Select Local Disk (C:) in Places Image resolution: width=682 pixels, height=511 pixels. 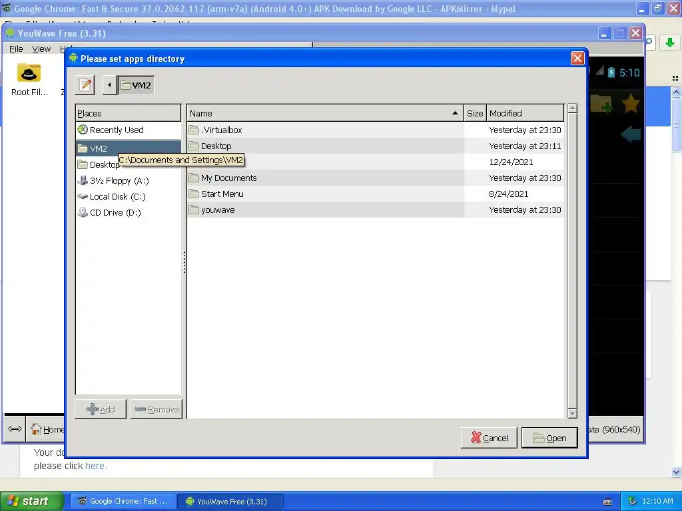tap(129, 197)
